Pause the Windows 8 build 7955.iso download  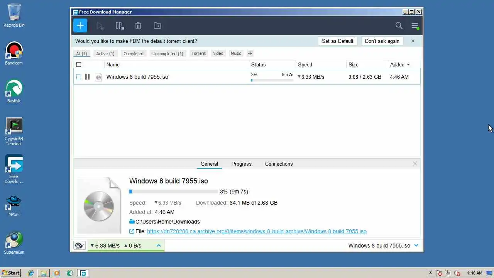(x=87, y=77)
